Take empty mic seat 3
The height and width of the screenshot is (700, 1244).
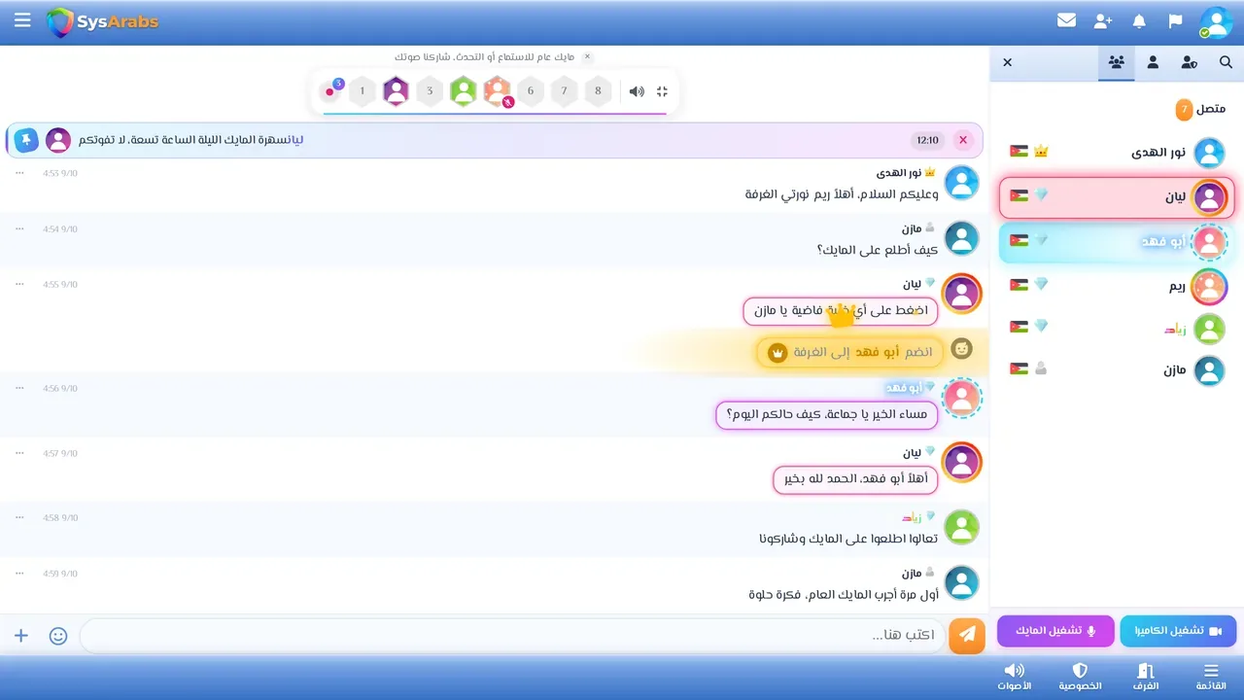click(430, 91)
